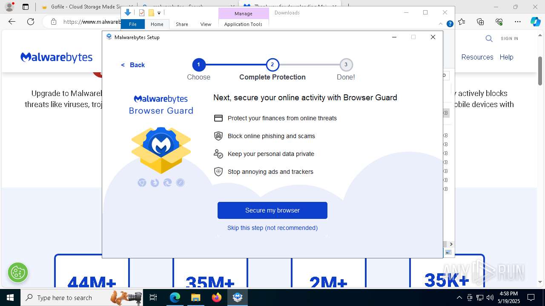
Task: Click Explorer quick access down-arrow icon
Action: (x=127, y=13)
